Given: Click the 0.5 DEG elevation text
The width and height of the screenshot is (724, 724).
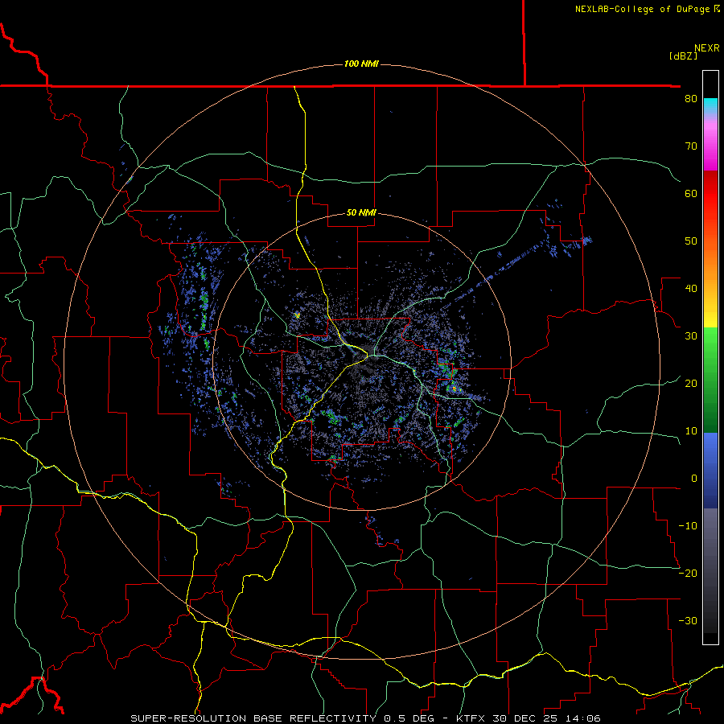Looking at the screenshot, I should [x=409, y=718].
